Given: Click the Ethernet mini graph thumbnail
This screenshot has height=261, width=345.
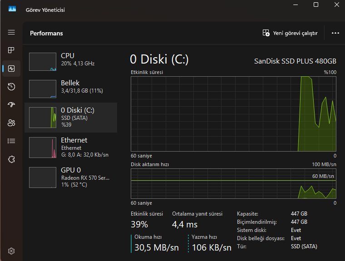Looking at the screenshot, I should tap(43, 148).
